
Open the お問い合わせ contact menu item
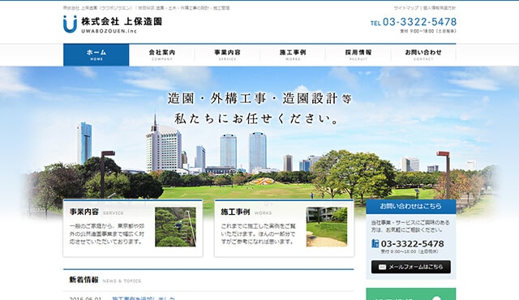click(423, 55)
